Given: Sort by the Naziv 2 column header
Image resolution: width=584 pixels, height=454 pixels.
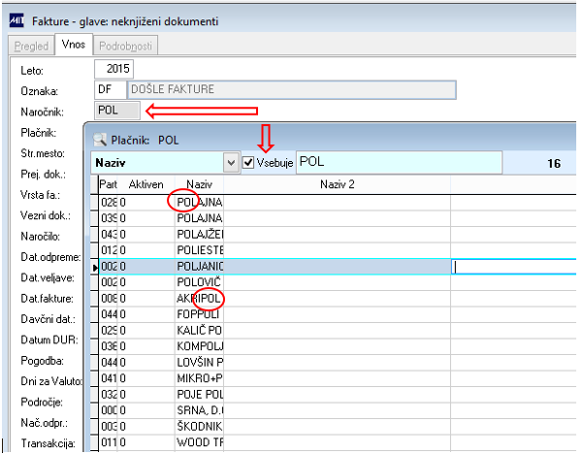Looking at the screenshot, I should point(337,184).
